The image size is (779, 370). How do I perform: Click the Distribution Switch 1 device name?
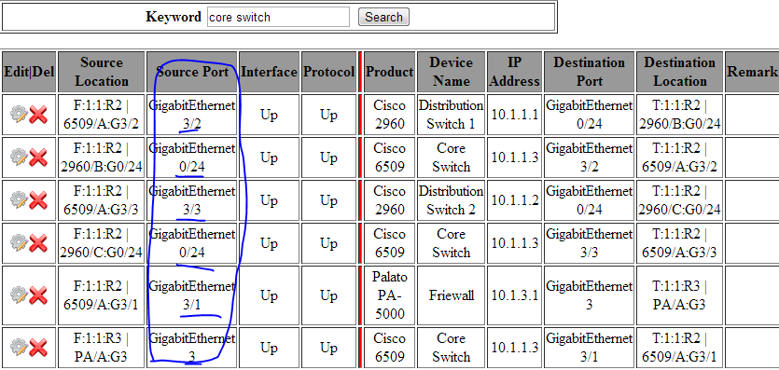coord(452,115)
